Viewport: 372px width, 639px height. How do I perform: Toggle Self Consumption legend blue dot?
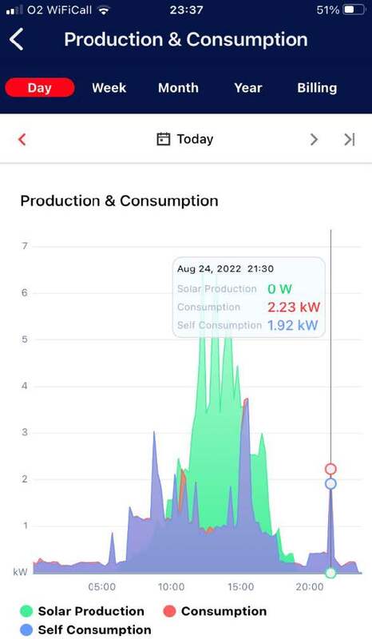coord(26,629)
